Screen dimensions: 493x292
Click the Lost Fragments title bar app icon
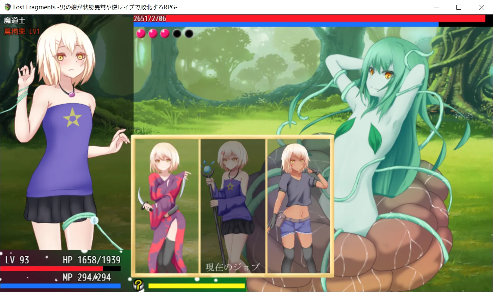[7, 7]
